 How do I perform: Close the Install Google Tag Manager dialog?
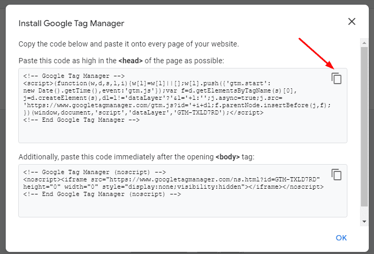[352, 21]
